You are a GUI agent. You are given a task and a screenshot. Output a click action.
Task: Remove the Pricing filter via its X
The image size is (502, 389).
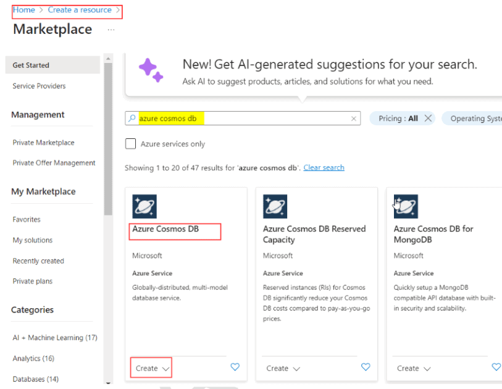coord(428,119)
